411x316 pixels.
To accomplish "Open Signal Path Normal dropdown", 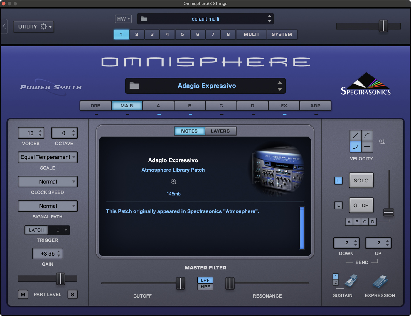I will [48, 206].
